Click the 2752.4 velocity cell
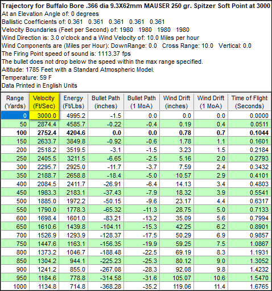 pyautogui.click(x=44, y=133)
